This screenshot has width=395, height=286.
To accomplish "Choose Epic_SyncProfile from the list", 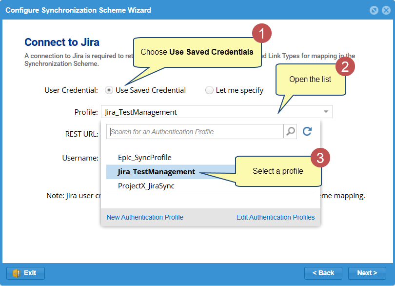I will 145,158.
